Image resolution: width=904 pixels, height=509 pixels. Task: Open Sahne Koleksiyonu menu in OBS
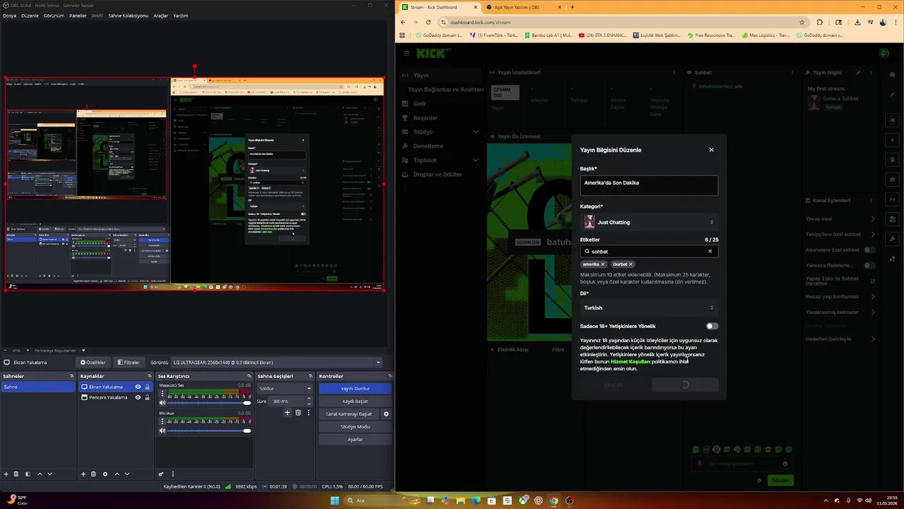tap(128, 16)
